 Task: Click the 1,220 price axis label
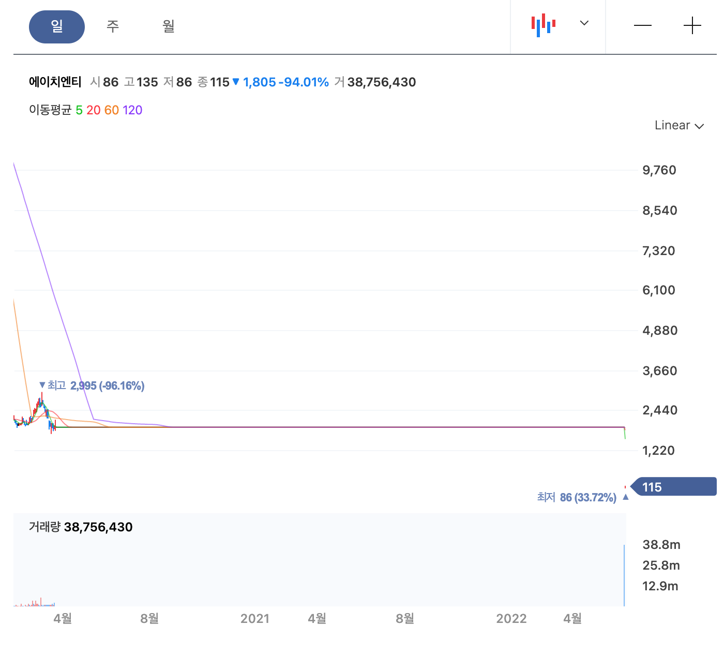click(658, 451)
